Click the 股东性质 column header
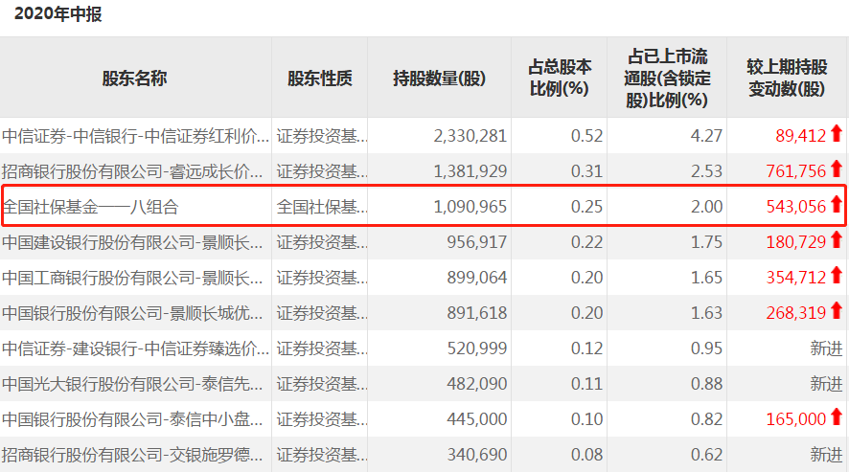Image resolution: width=849 pixels, height=472 pixels. pos(319,79)
